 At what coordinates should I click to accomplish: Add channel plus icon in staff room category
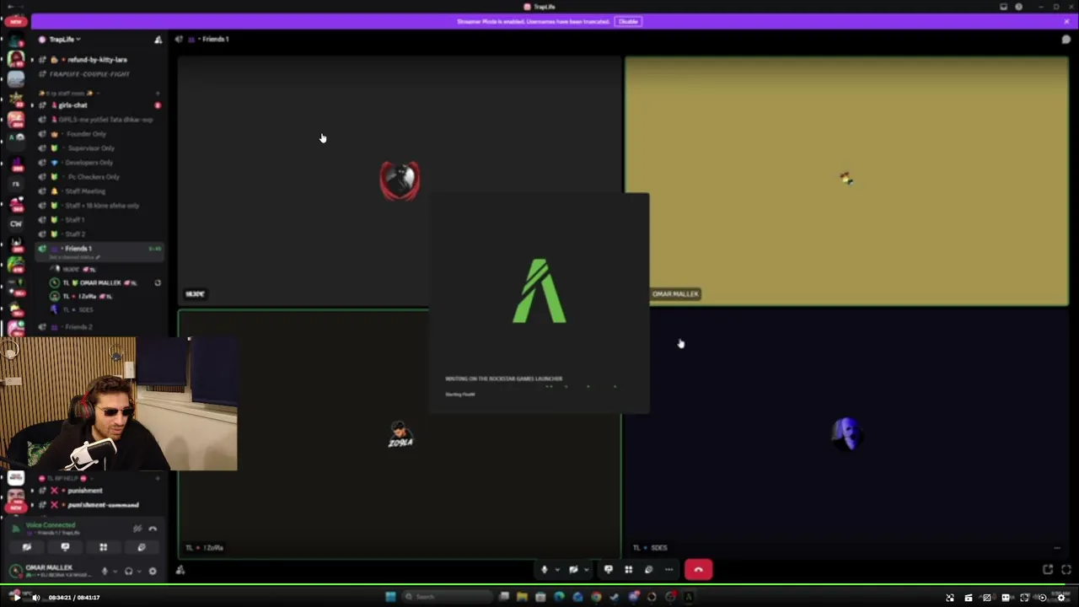pos(158,93)
